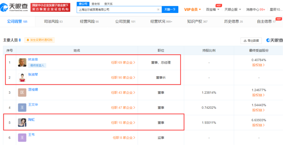Open the 王文华 name link
Viewport: 283px width, 145px height.
tap(33, 105)
